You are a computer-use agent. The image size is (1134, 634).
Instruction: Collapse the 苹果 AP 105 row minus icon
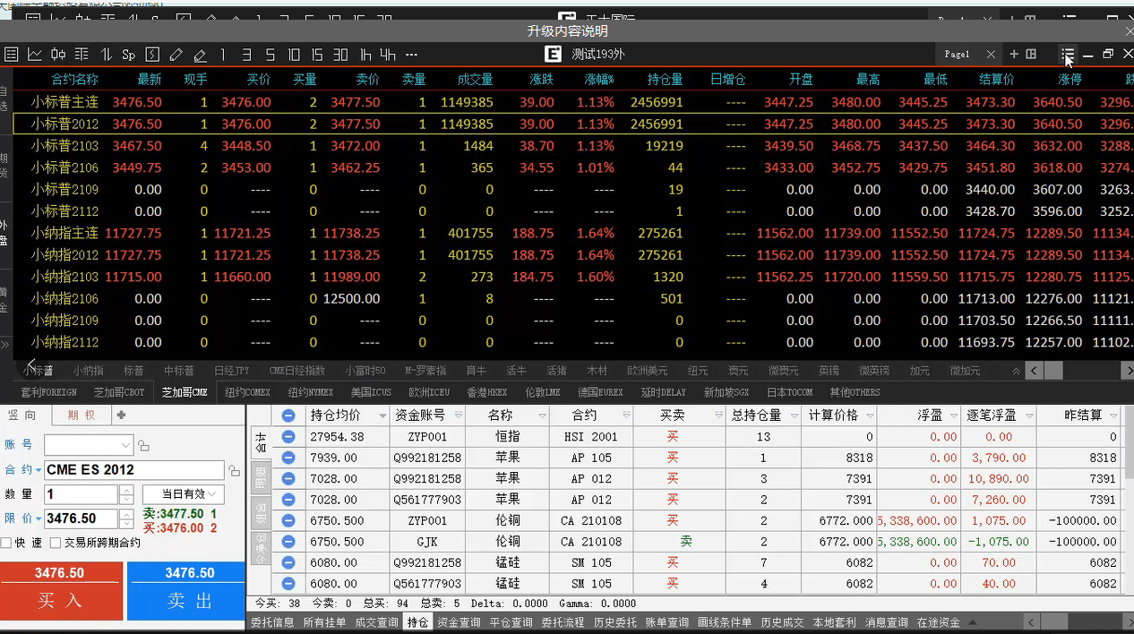click(288, 458)
